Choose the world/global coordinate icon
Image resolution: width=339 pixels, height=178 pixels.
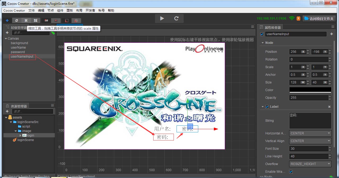tap(76, 20)
